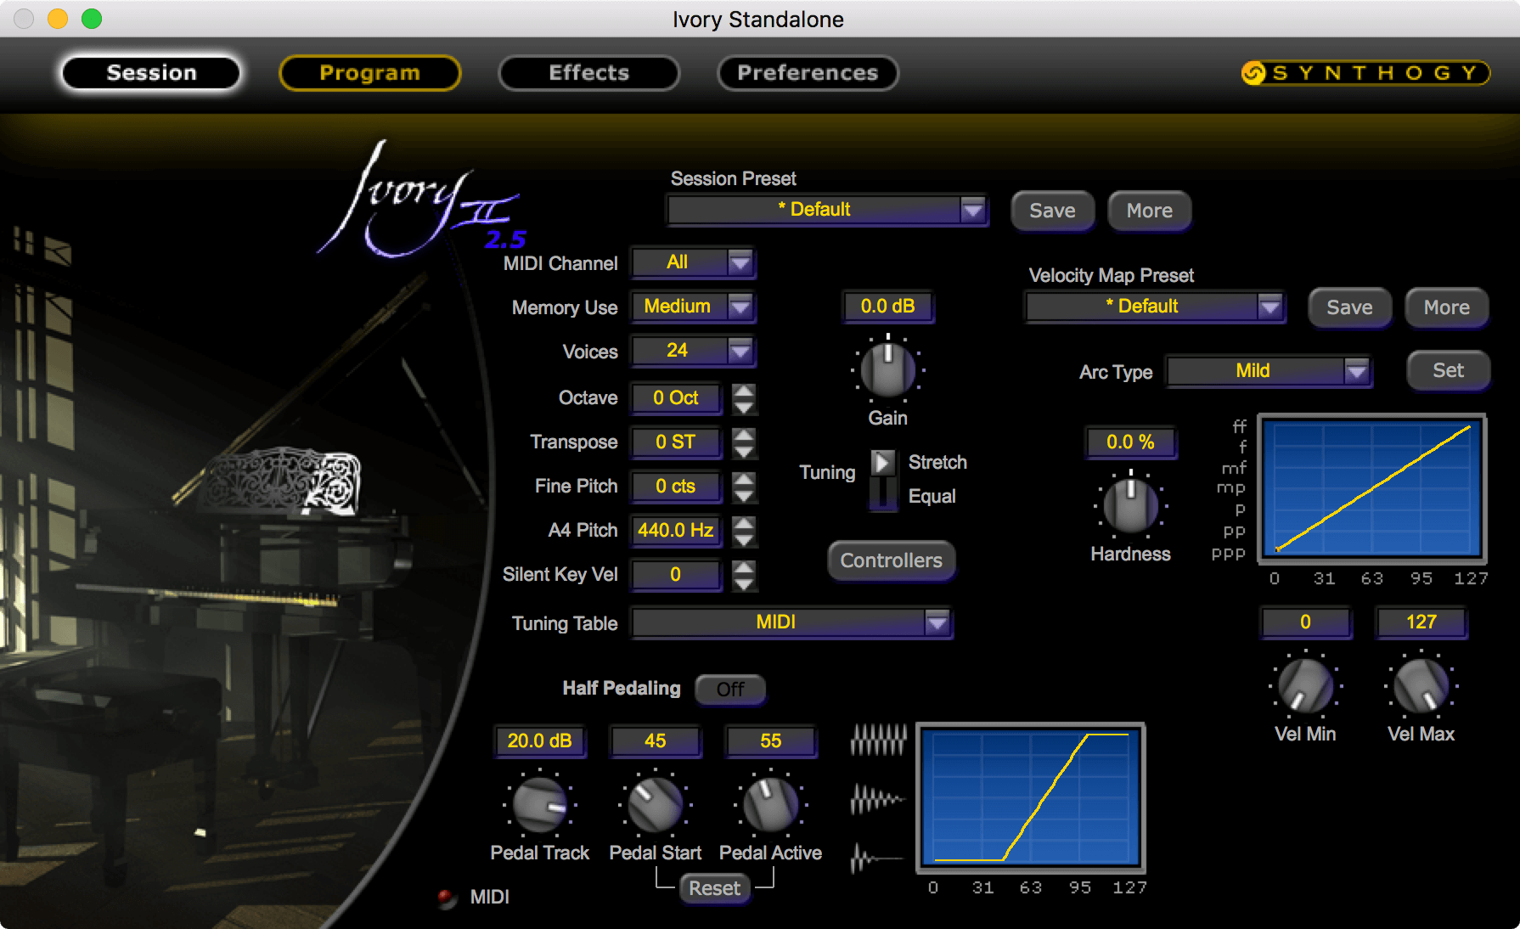Click Octave down arrow
The height and width of the screenshot is (929, 1520).
pyautogui.click(x=744, y=406)
